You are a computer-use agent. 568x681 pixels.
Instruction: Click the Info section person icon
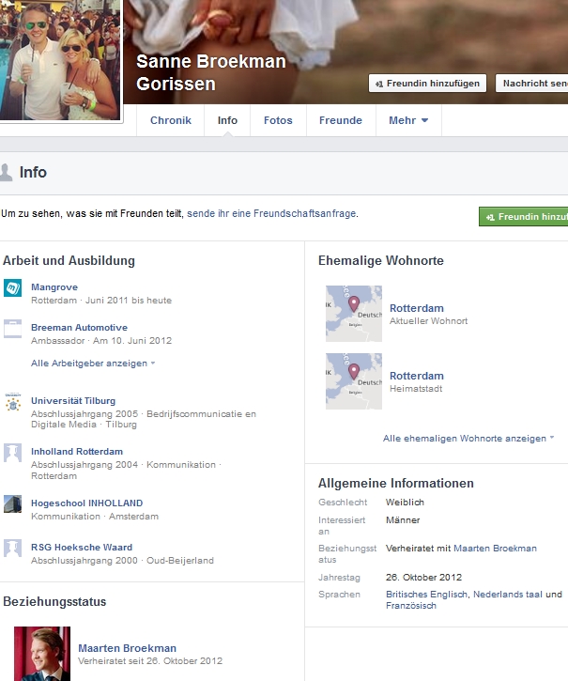coord(6,173)
